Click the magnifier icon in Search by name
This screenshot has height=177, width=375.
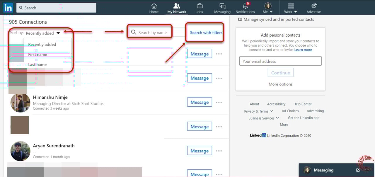134,32
